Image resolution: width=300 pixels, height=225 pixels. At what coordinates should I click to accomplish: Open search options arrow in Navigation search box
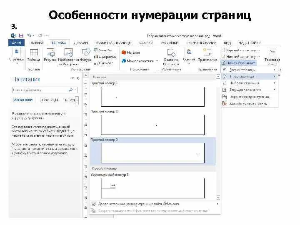point(75,90)
